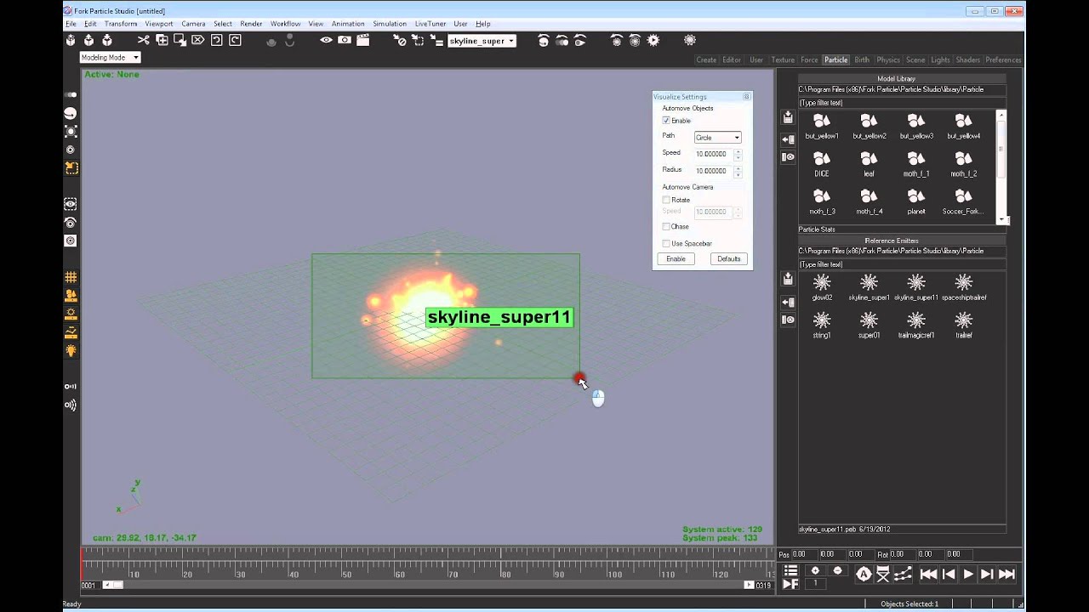
Task: Select the string1 reference emitter
Action: [x=822, y=325]
